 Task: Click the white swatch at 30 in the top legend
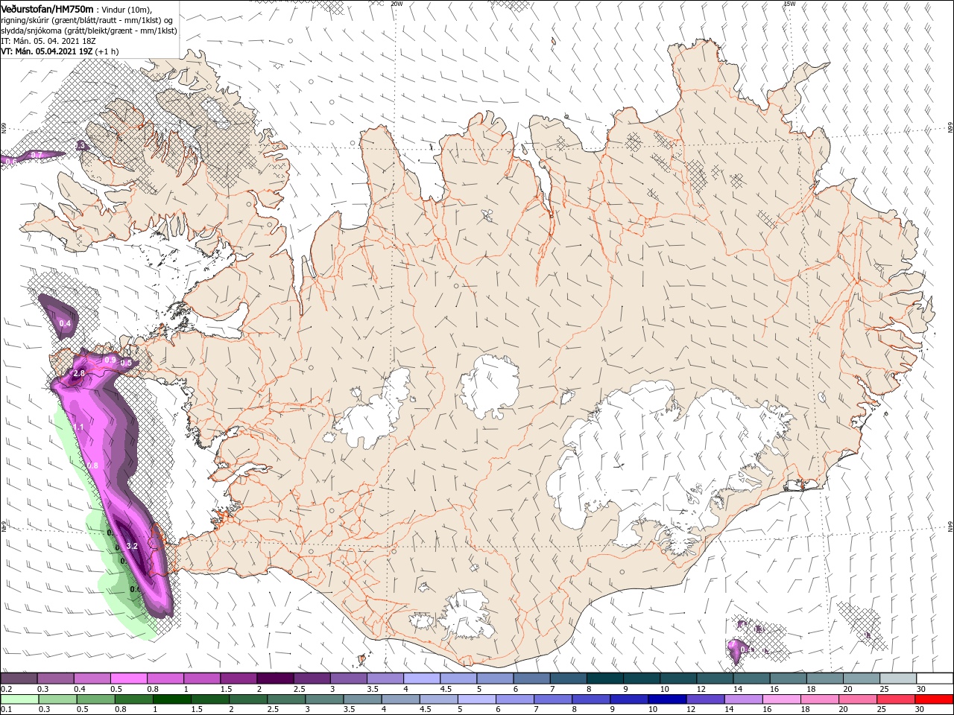click(935, 679)
